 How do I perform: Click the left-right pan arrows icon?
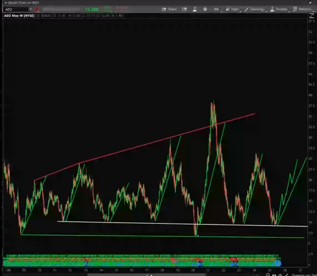tap(274, 275)
